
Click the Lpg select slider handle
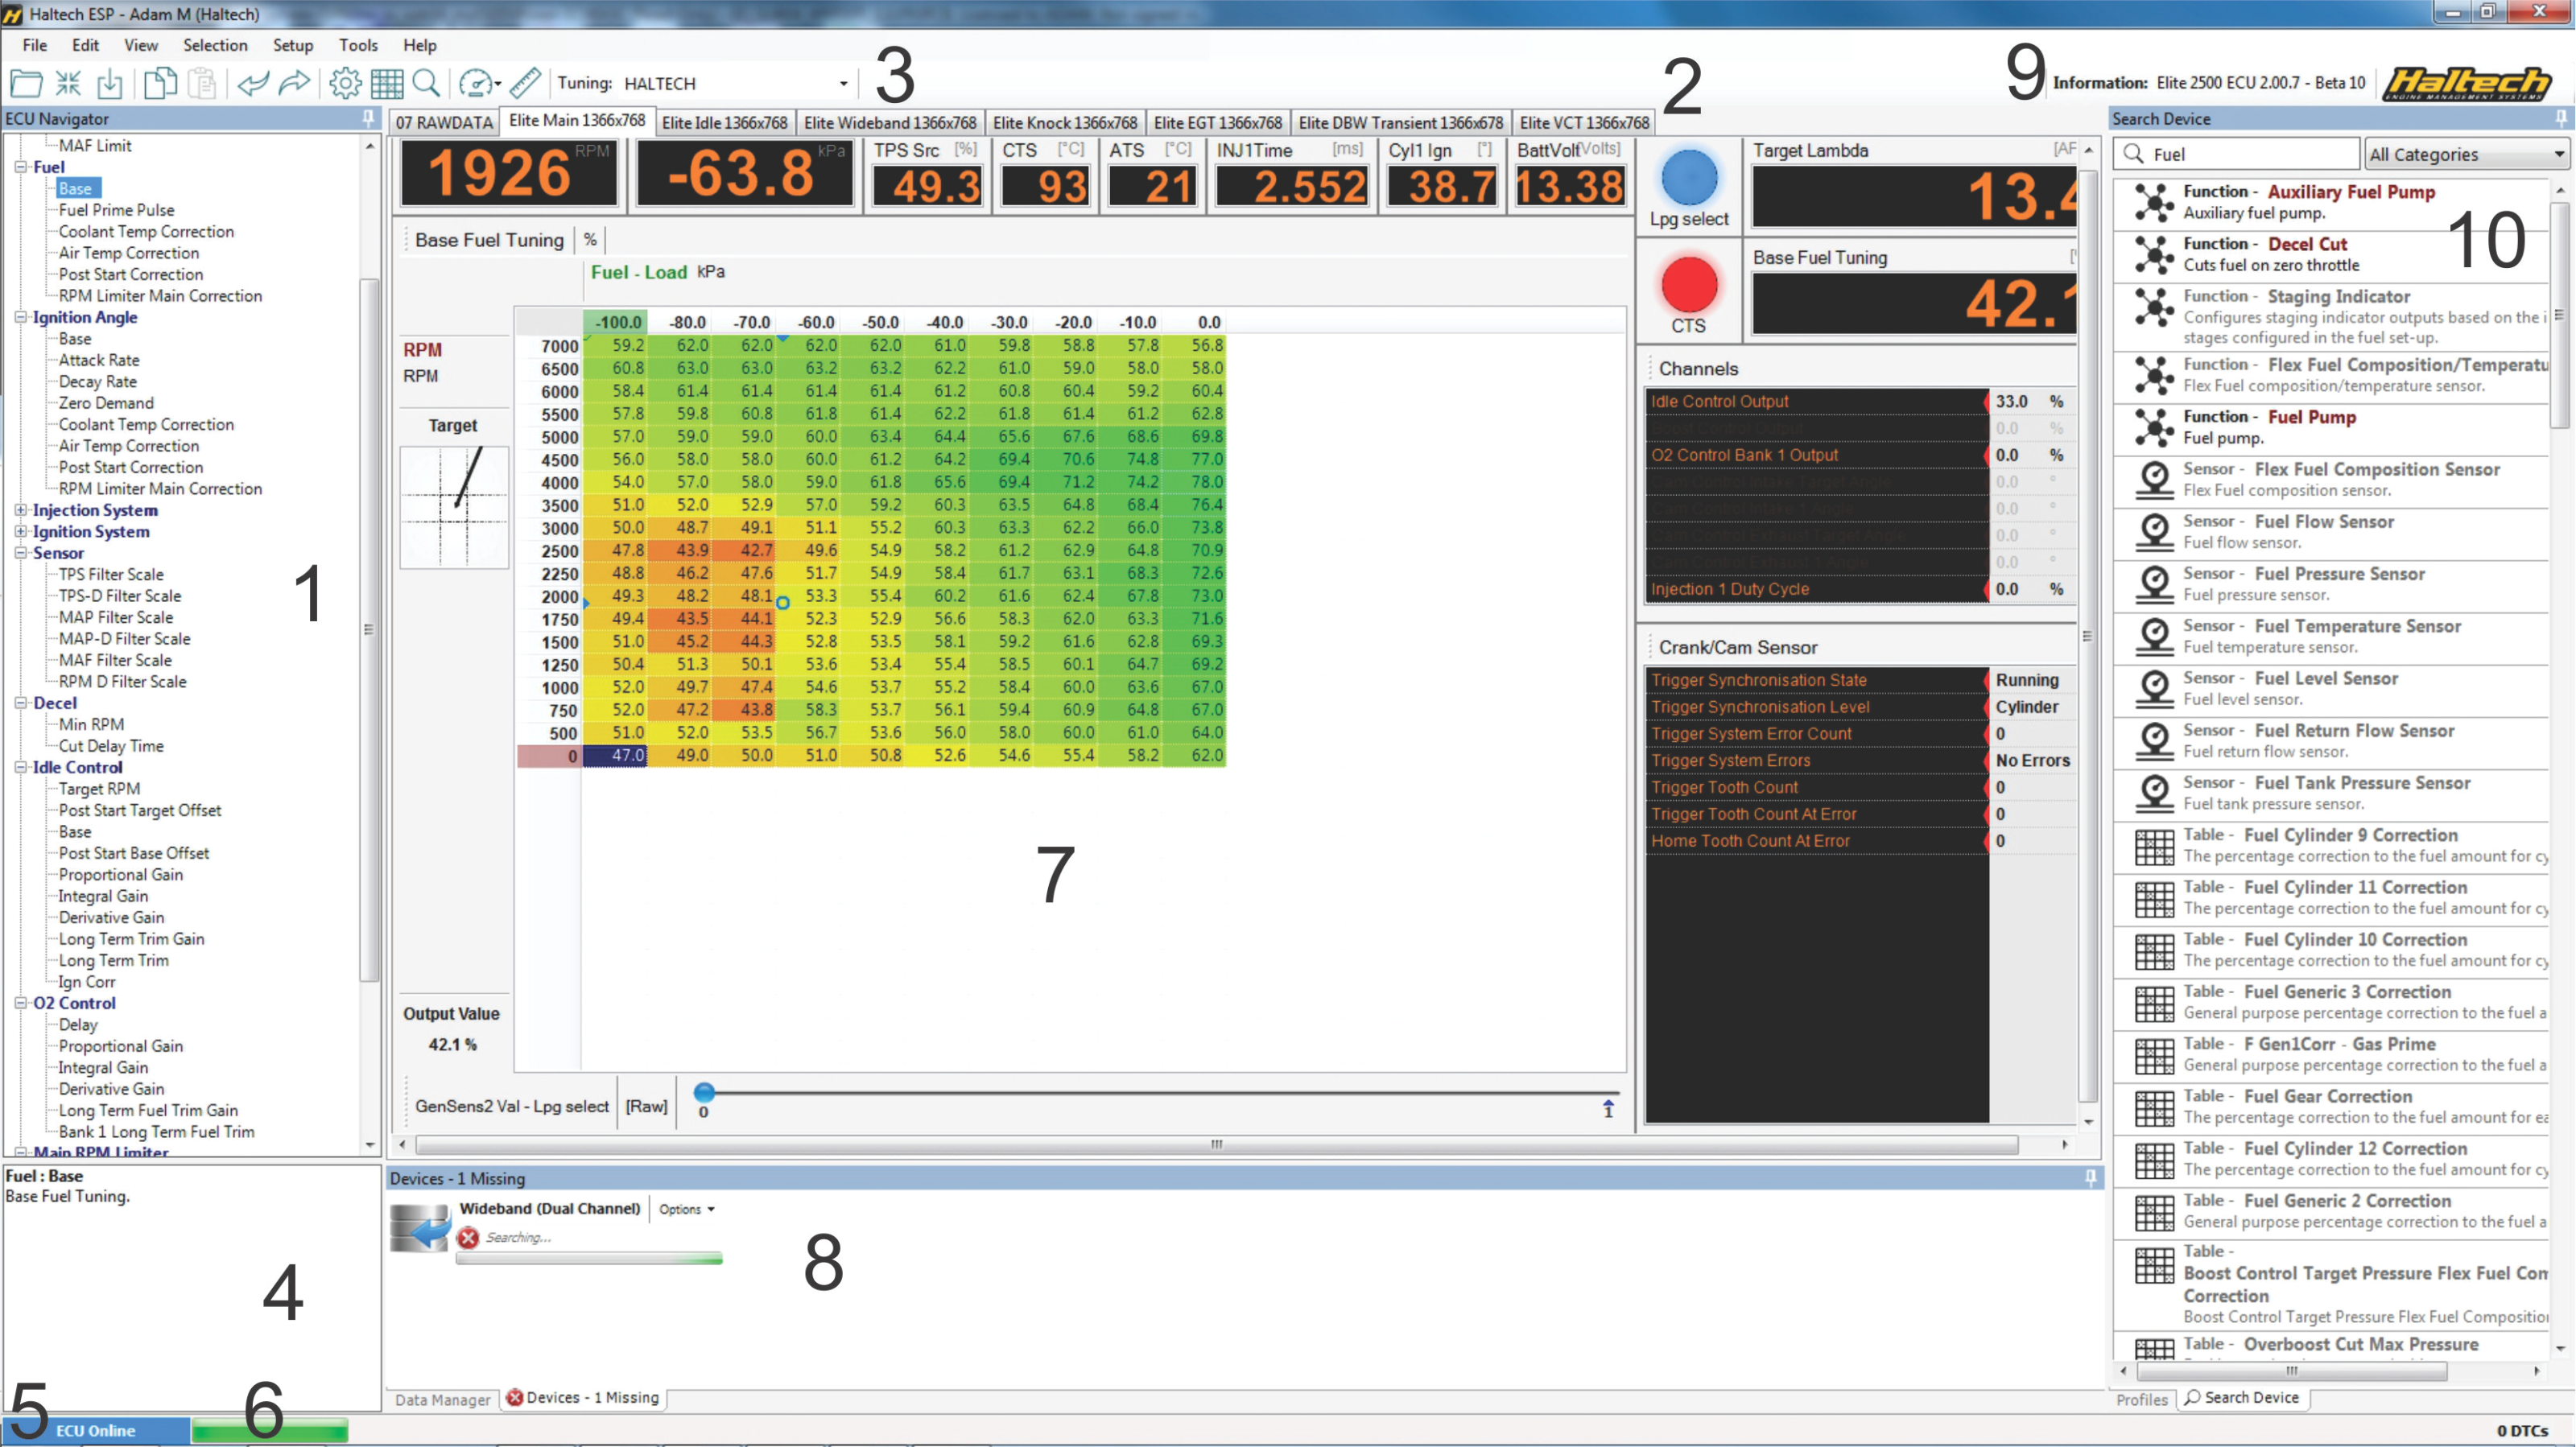704,1092
